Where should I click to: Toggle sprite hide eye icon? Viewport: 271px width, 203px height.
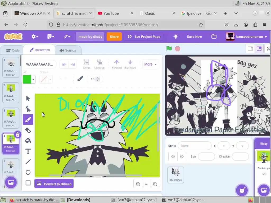(182, 156)
